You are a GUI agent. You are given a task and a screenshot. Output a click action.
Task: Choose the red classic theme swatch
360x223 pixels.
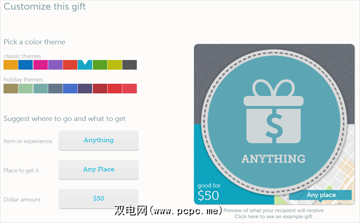click(x=70, y=65)
